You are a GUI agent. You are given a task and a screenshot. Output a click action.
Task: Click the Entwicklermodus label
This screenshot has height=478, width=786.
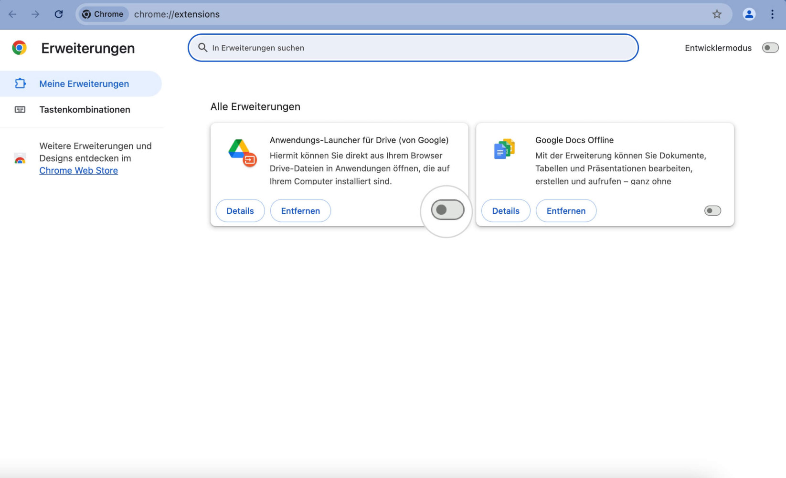718,48
